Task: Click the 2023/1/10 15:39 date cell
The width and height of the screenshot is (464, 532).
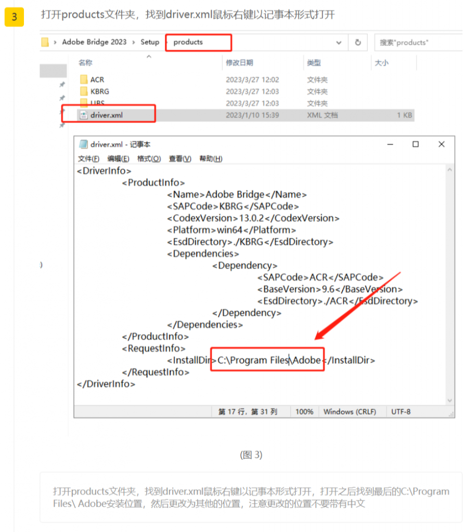Action: pyautogui.click(x=252, y=115)
